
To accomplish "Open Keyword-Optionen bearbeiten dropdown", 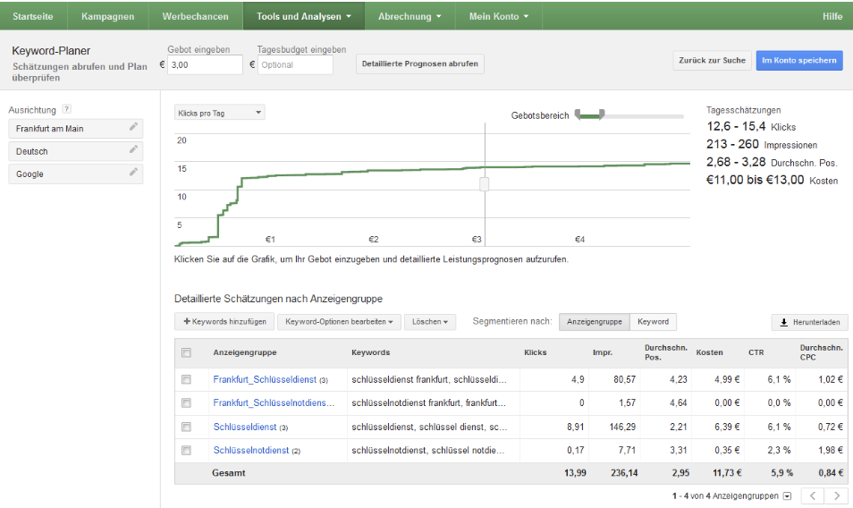I will pos(339,321).
